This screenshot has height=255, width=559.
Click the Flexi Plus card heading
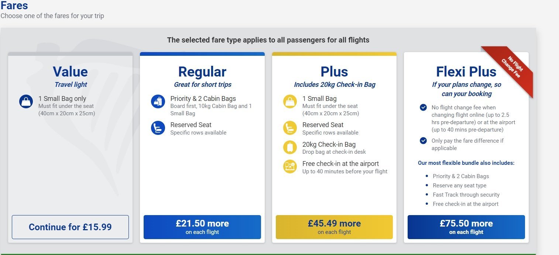(x=466, y=72)
